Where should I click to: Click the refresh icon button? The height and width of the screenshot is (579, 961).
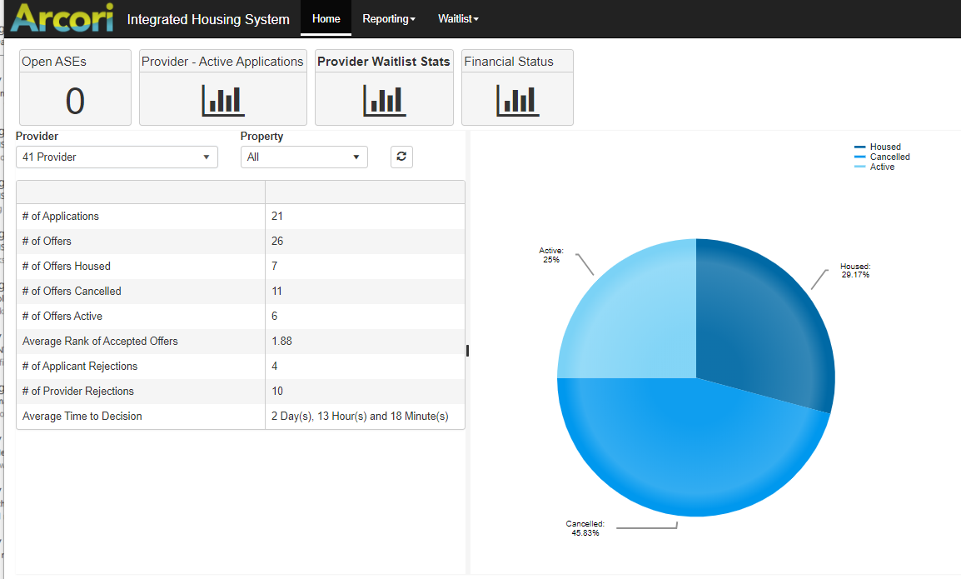(x=401, y=157)
